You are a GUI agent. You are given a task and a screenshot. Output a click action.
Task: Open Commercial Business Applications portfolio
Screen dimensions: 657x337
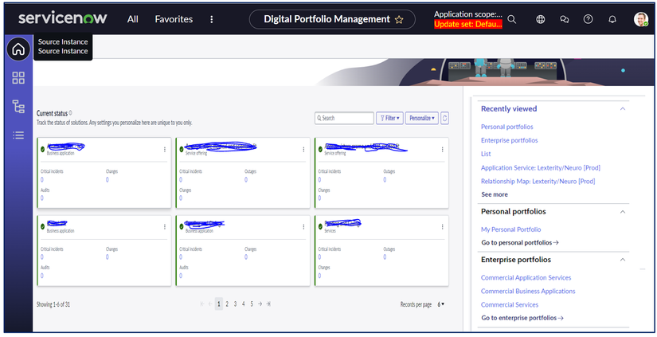pyautogui.click(x=528, y=291)
